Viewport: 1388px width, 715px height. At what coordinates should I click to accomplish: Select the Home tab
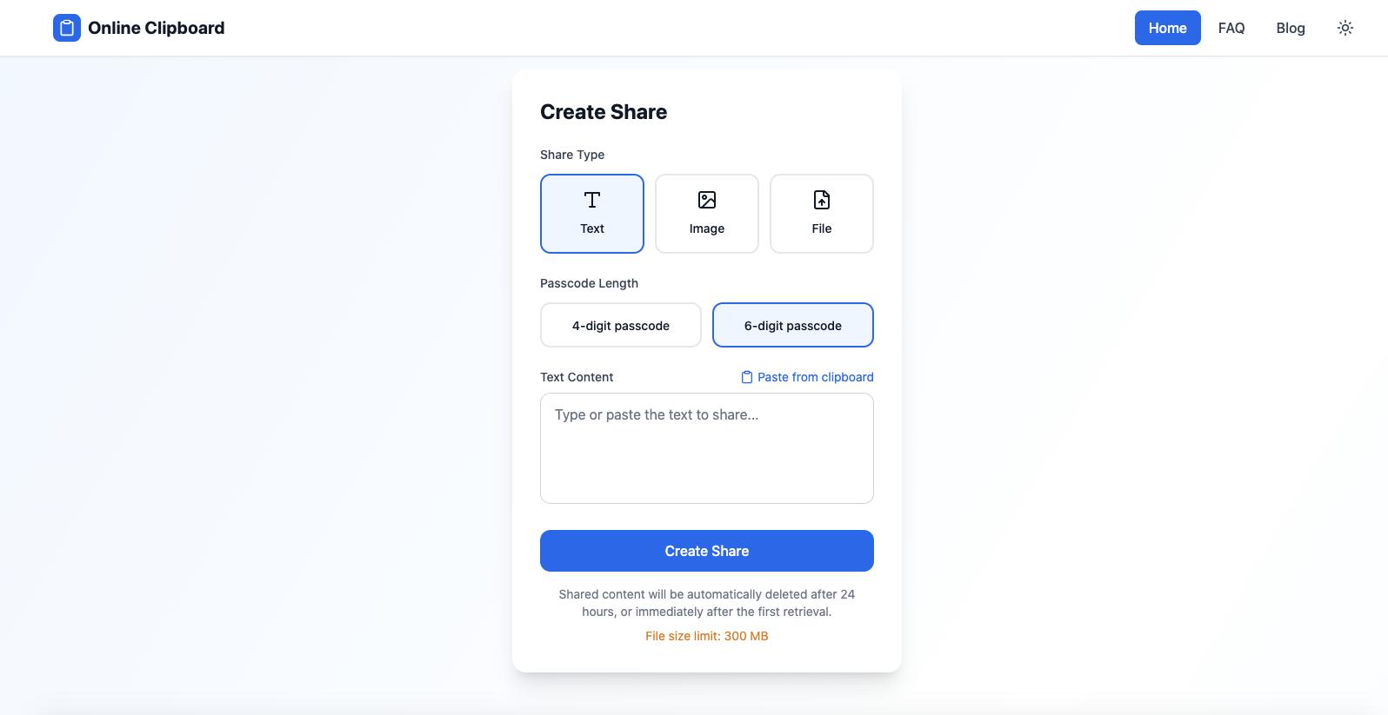pos(1167,28)
